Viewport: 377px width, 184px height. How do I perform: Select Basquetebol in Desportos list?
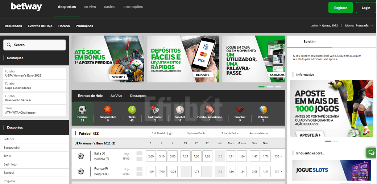[34, 148]
